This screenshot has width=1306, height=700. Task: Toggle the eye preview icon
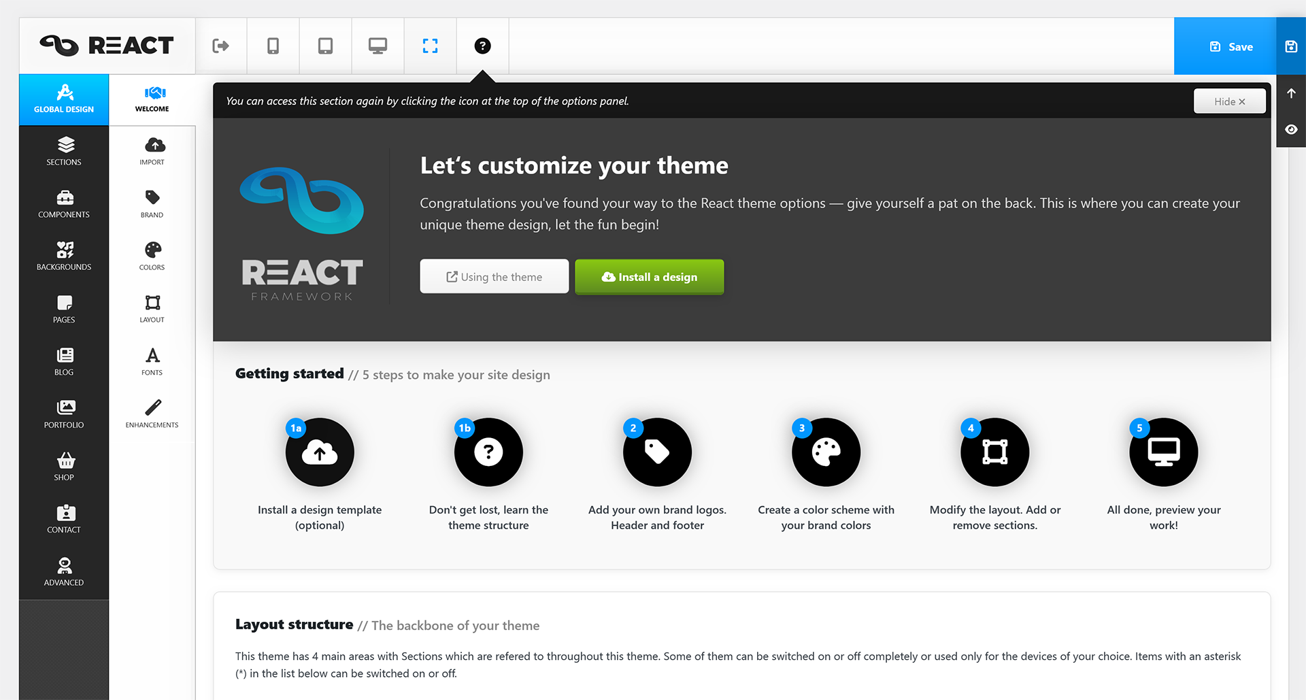(x=1291, y=129)
